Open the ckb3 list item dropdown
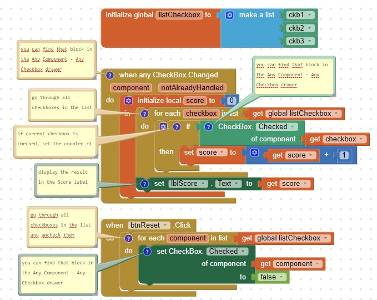The image size is (377, 300). [x=301, y=41]
